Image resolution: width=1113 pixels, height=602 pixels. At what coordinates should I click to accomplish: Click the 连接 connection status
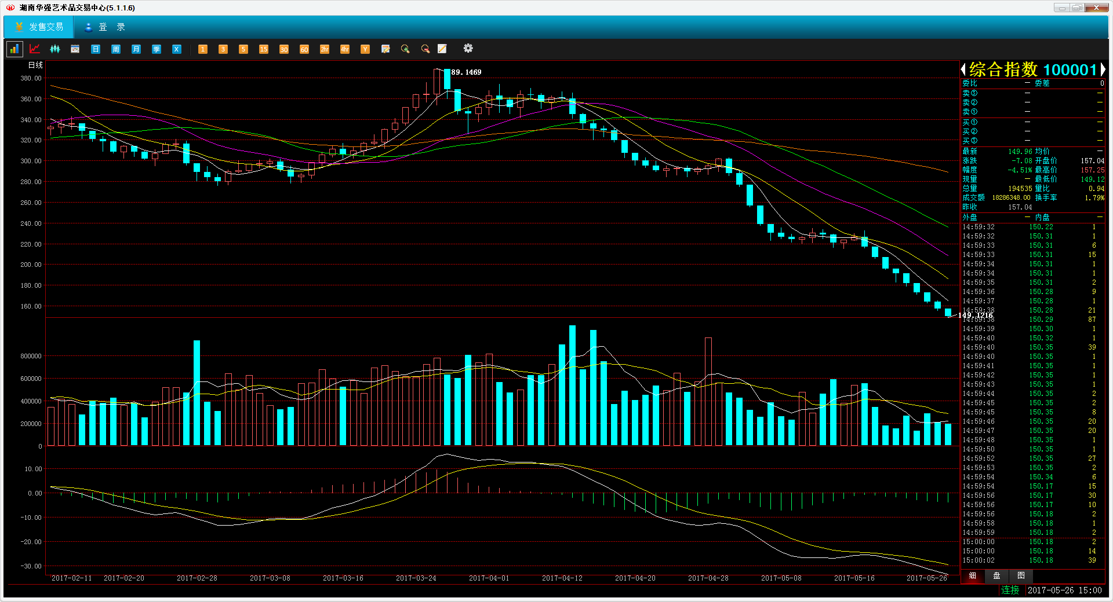[x=1010, y=590]
